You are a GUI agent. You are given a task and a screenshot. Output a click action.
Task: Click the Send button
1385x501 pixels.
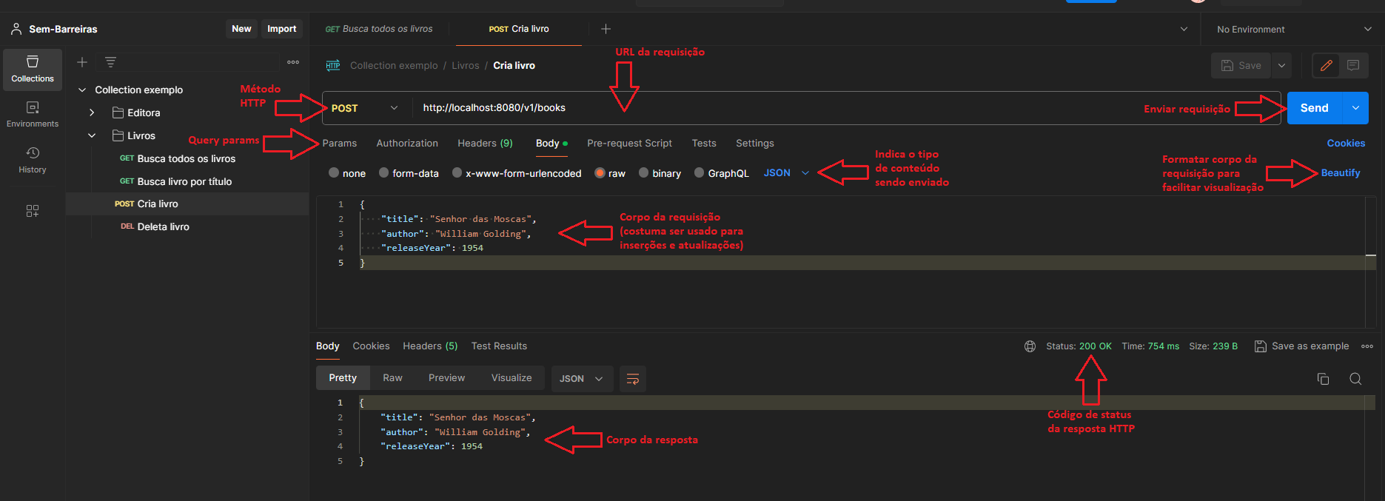(1314, 108)
